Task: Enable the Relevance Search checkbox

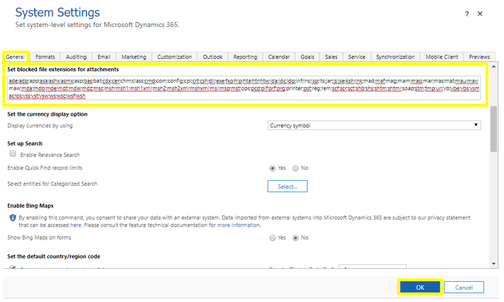Action: [13, 154]
